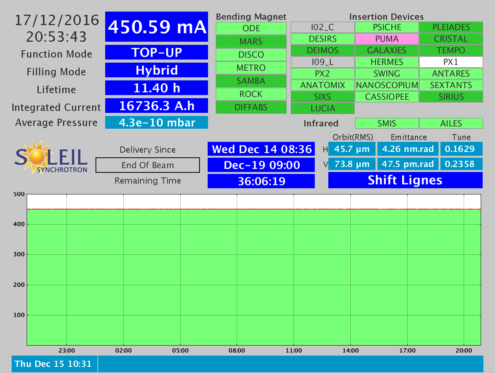The width and height of the screenshot is (495, 373).
Task: Click the 0.2358 vertical tune value
Action: click(x=461, y=164)
